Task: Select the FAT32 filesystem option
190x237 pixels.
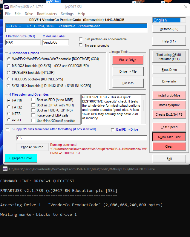Action: coord(9,107)
